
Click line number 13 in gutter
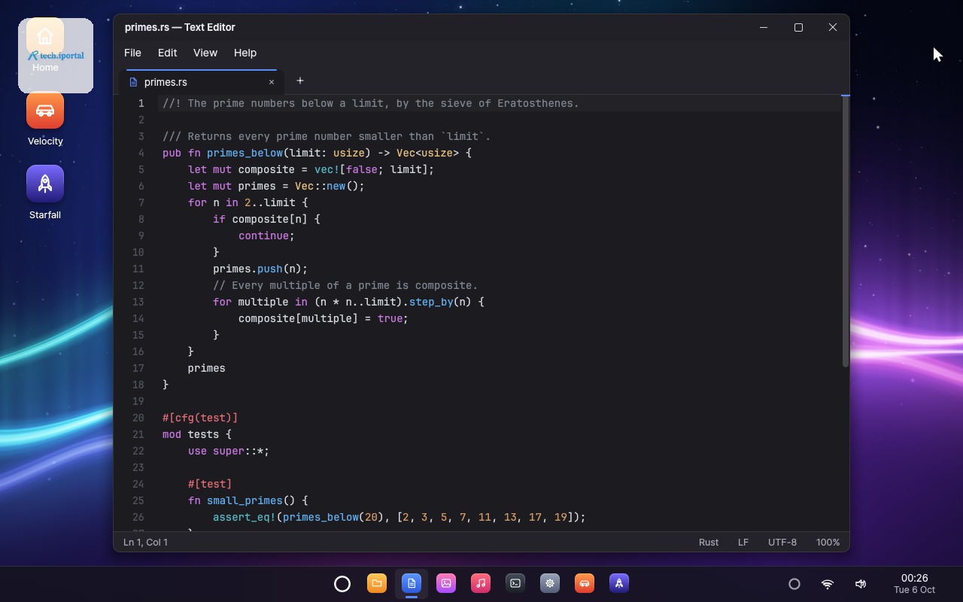tap(138, 302)
